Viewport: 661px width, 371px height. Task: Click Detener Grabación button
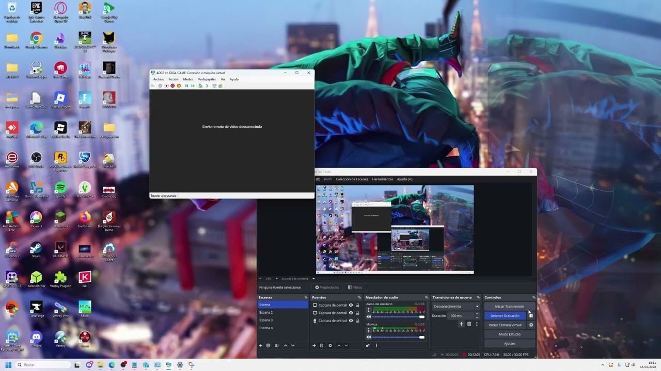click(505, 315)
